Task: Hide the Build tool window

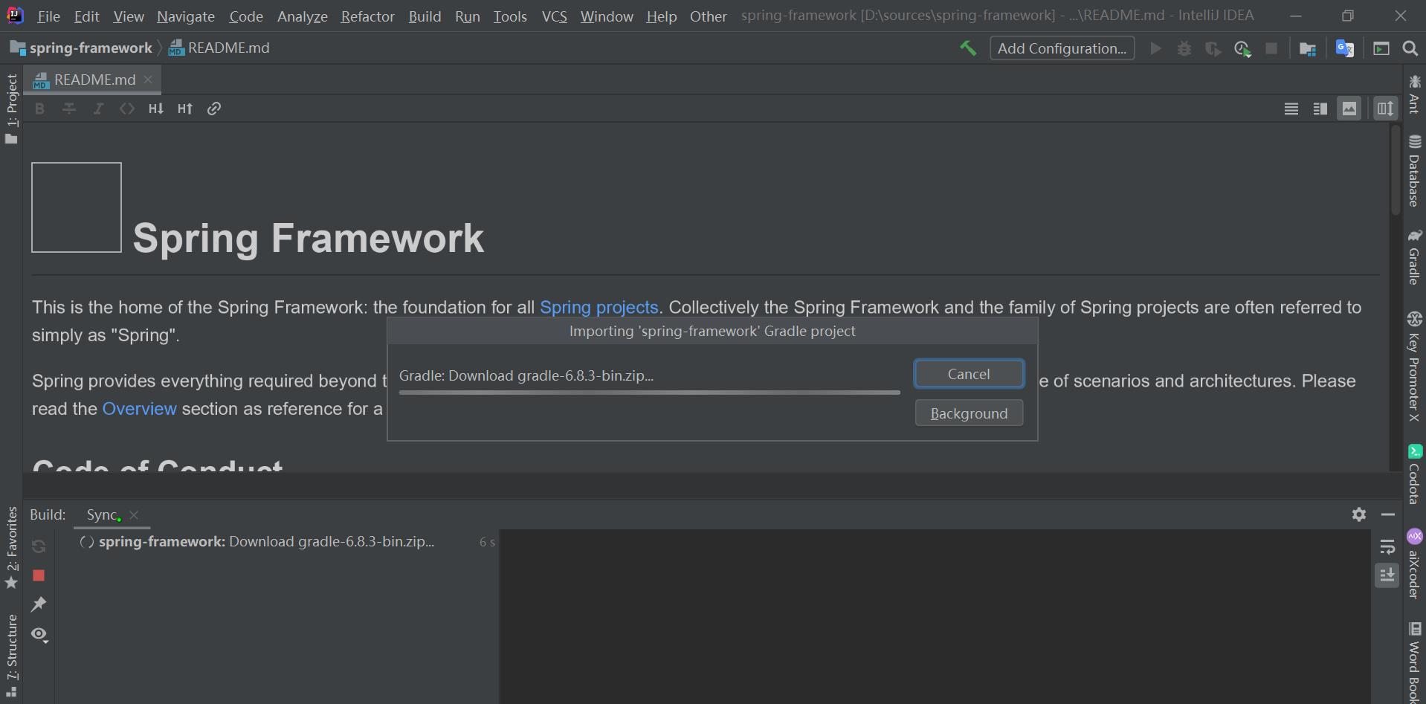Action: point(1387,514)
